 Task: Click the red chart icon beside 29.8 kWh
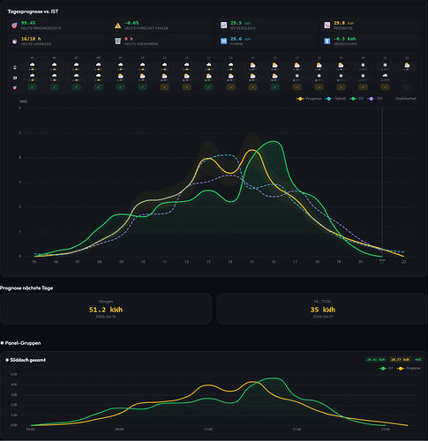click(x=327, y=26)
